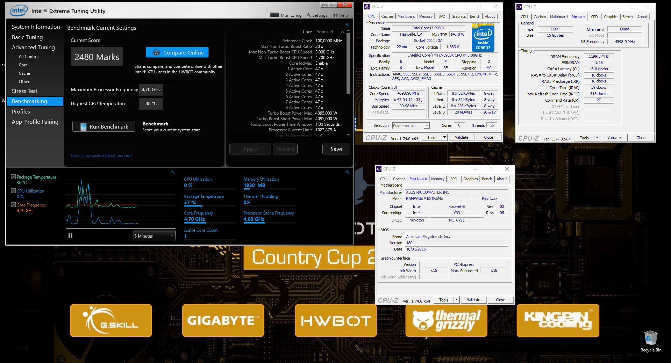Open XTU Help
This screenshot has height=363, width=671.
tap(340, 15)
